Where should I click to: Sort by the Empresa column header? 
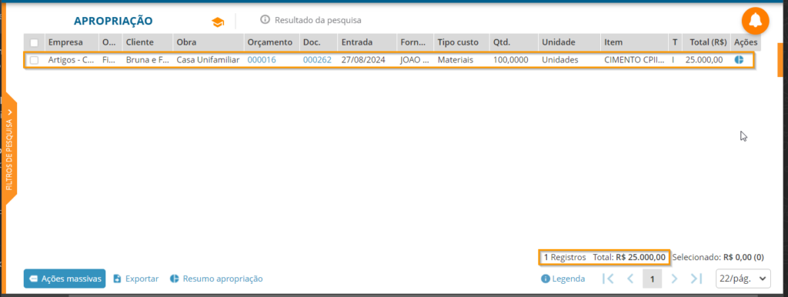click(65, 42)
